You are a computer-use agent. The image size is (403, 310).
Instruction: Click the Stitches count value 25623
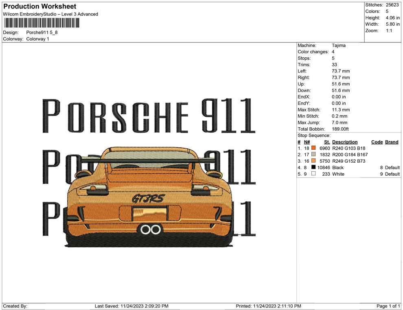392,5
